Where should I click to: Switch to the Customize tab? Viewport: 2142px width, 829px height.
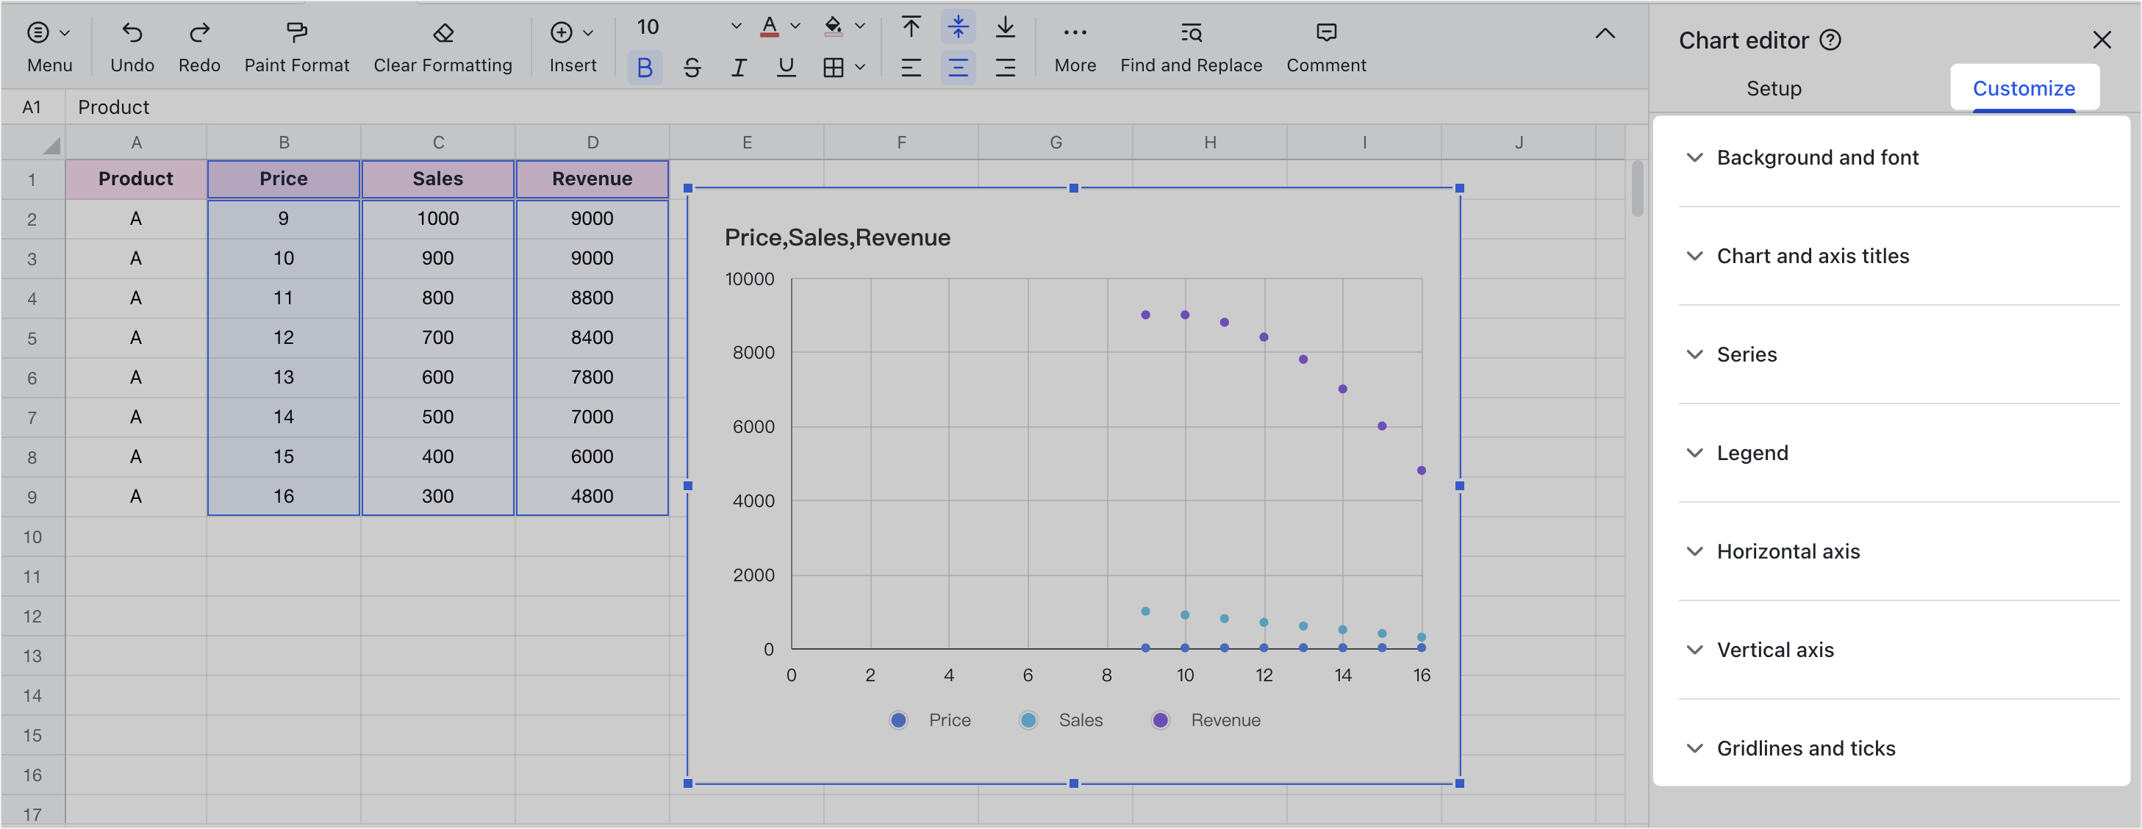tap(2023, 89)
